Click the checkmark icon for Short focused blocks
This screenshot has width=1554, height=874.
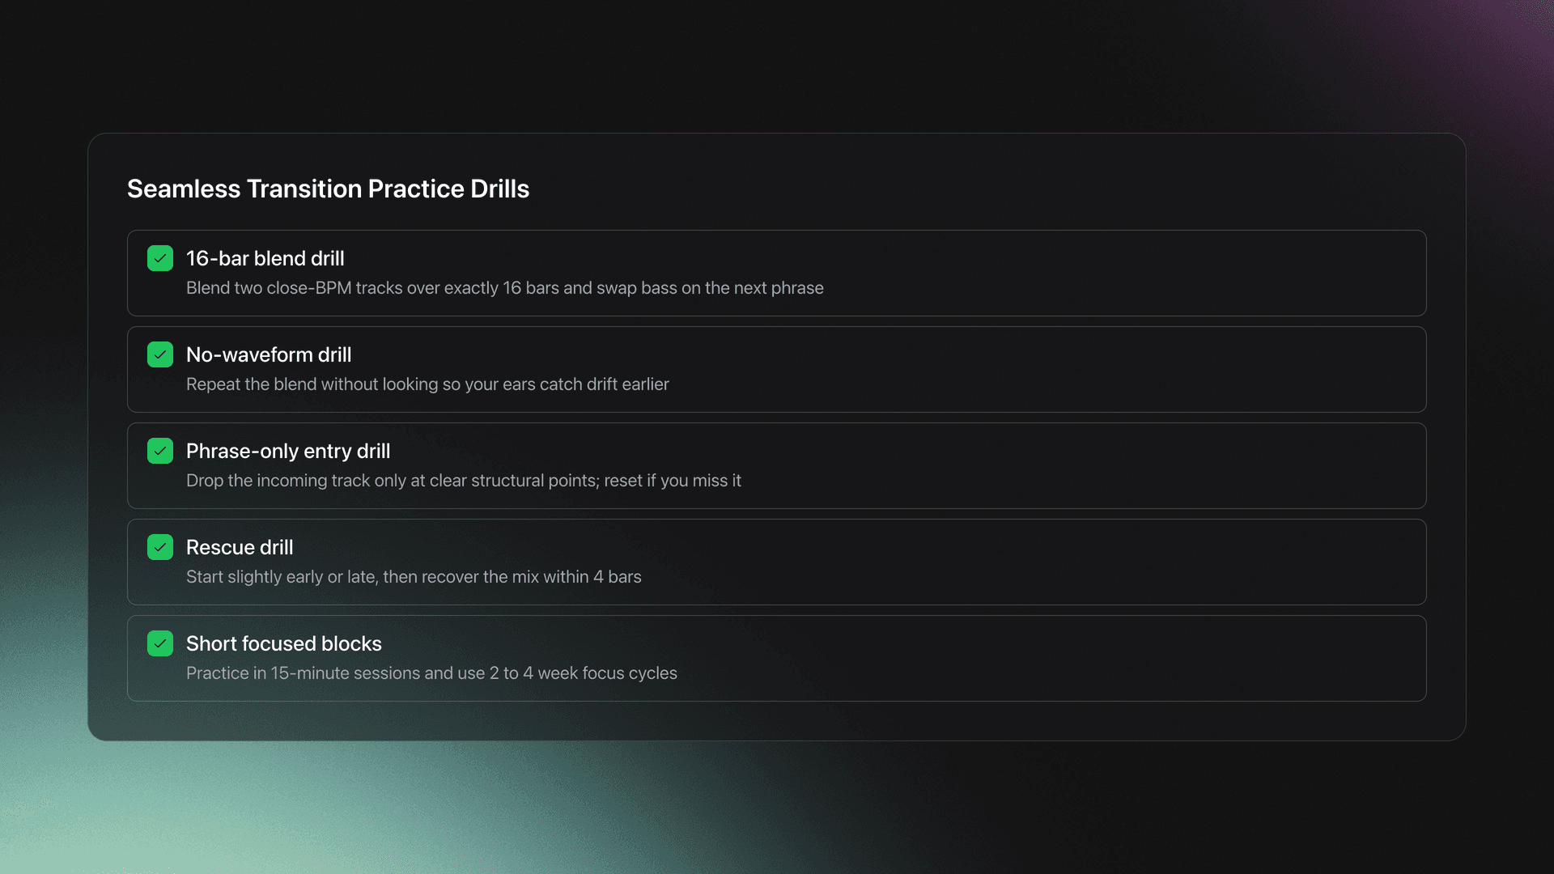[x=159, y=643]
